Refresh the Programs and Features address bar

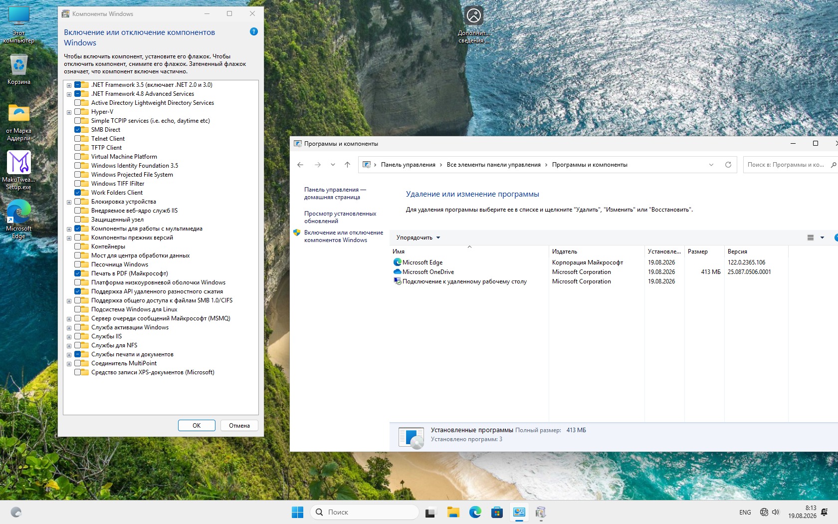(x=728, y=165)
